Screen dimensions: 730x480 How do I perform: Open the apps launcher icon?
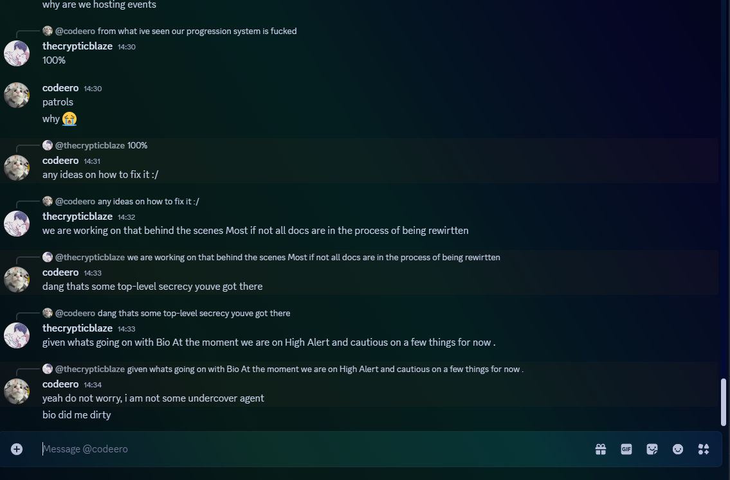704,449
